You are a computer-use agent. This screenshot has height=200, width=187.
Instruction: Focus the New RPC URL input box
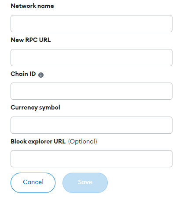pyautogui.click(x=92, y=57)
